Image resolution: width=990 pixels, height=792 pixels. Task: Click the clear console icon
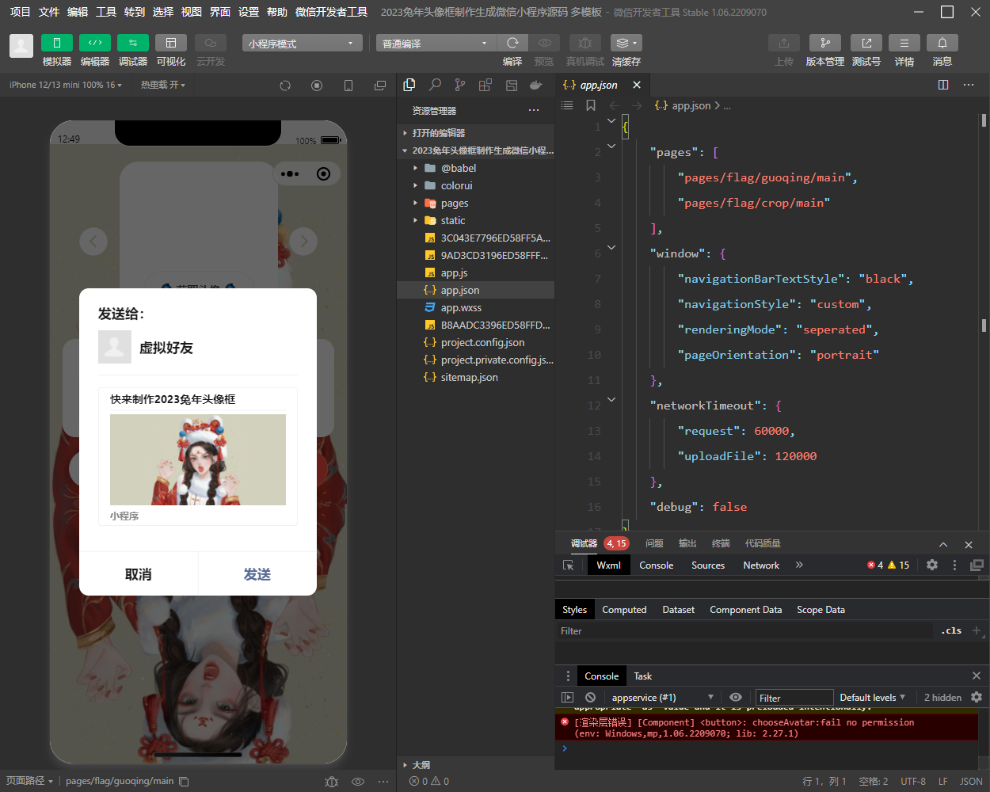tap(590, 697)
